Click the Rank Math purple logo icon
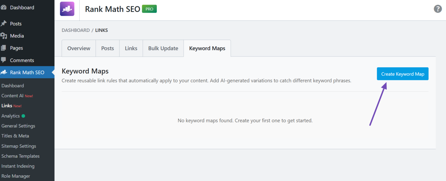 coord(67,9)
